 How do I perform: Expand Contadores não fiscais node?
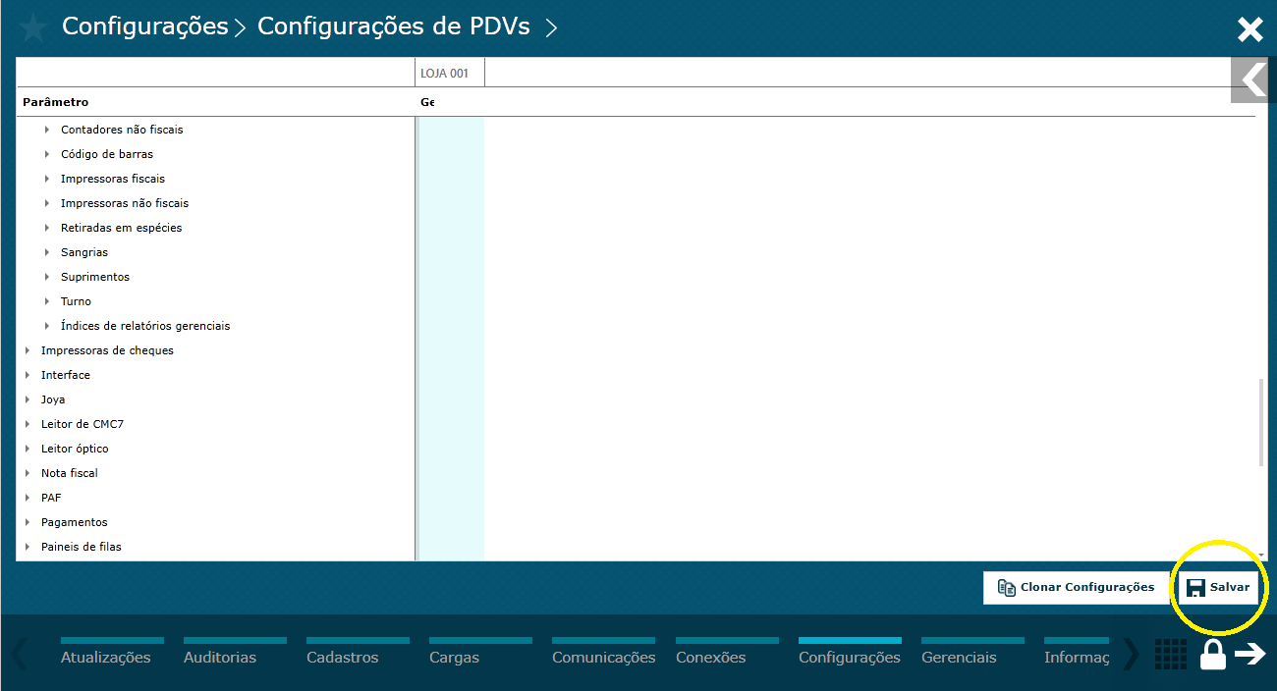click(x=46, y=130)
